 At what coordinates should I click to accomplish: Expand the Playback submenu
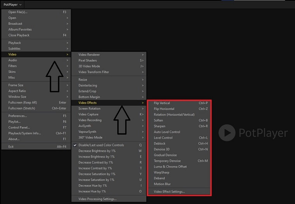point(36,43)
